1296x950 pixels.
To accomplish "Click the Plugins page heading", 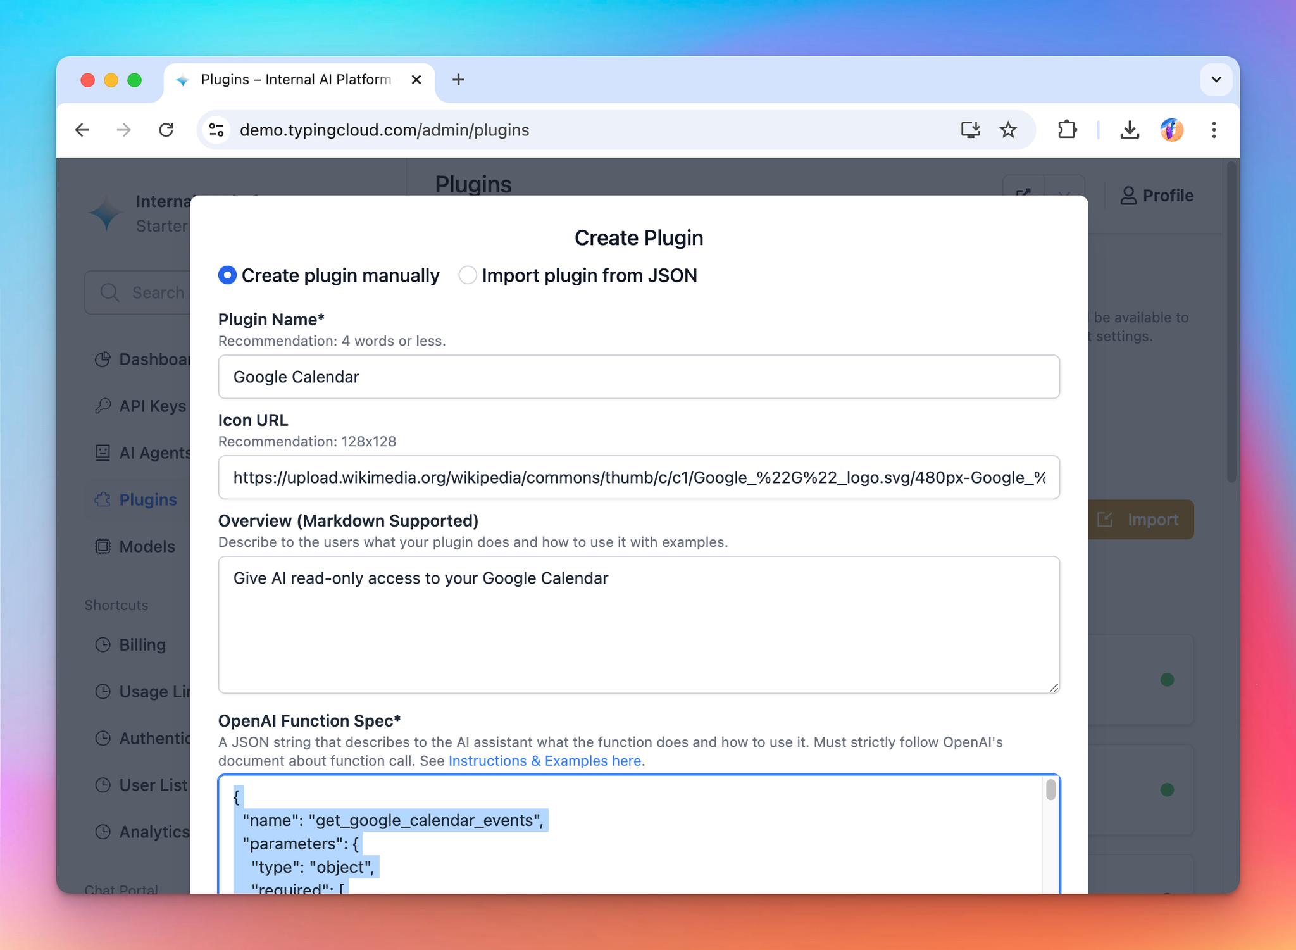I will pyautogui.click(x=473, y=184).
